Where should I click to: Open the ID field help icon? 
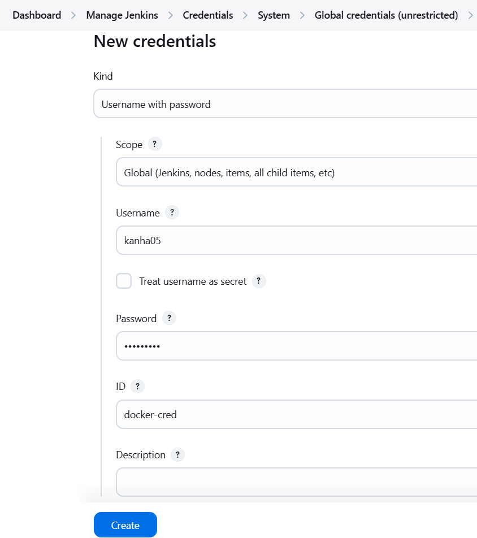click(137, 387)
